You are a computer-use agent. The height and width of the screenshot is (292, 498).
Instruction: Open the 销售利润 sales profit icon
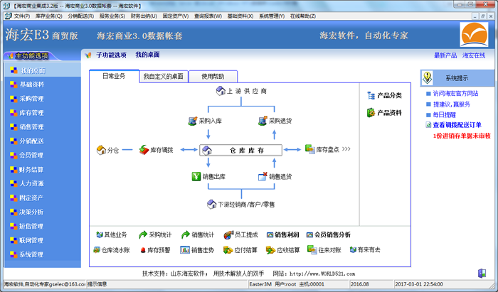(270, 235)
